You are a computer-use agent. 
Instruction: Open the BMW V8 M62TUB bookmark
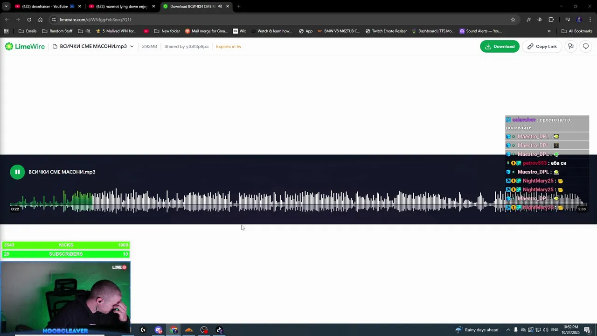pos(339,31)
